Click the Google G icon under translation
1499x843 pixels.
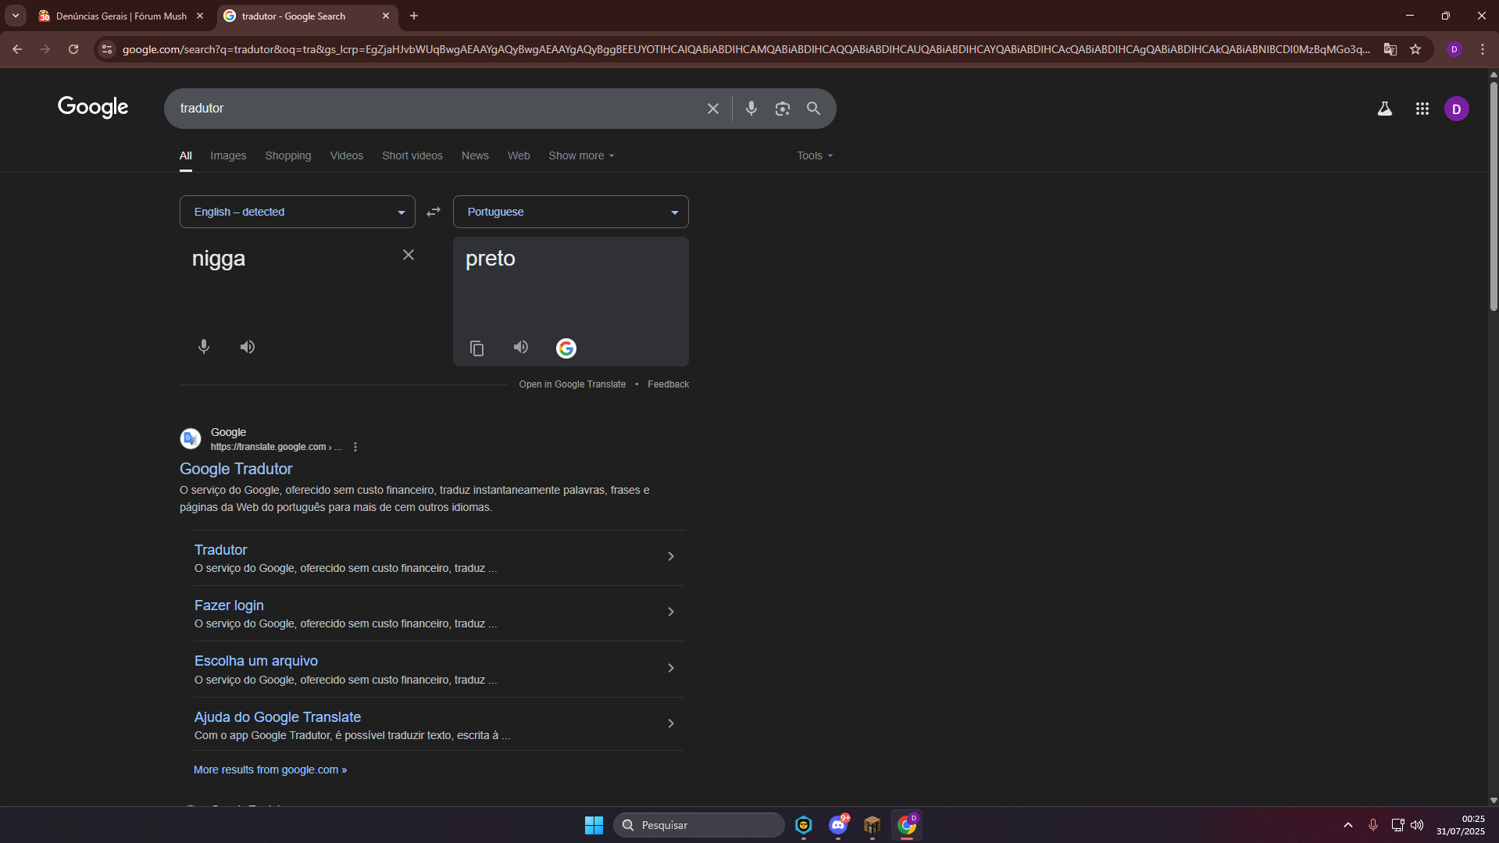pos(566,348)
